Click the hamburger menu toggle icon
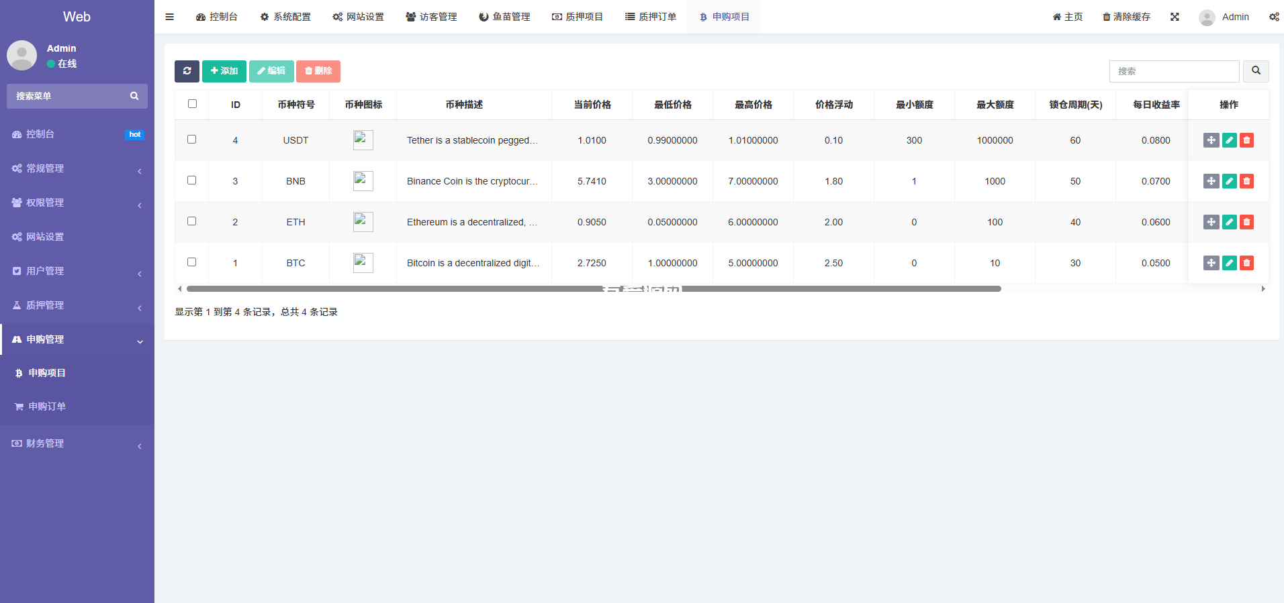Screen dimensions: 1284x603 [170, 17]
